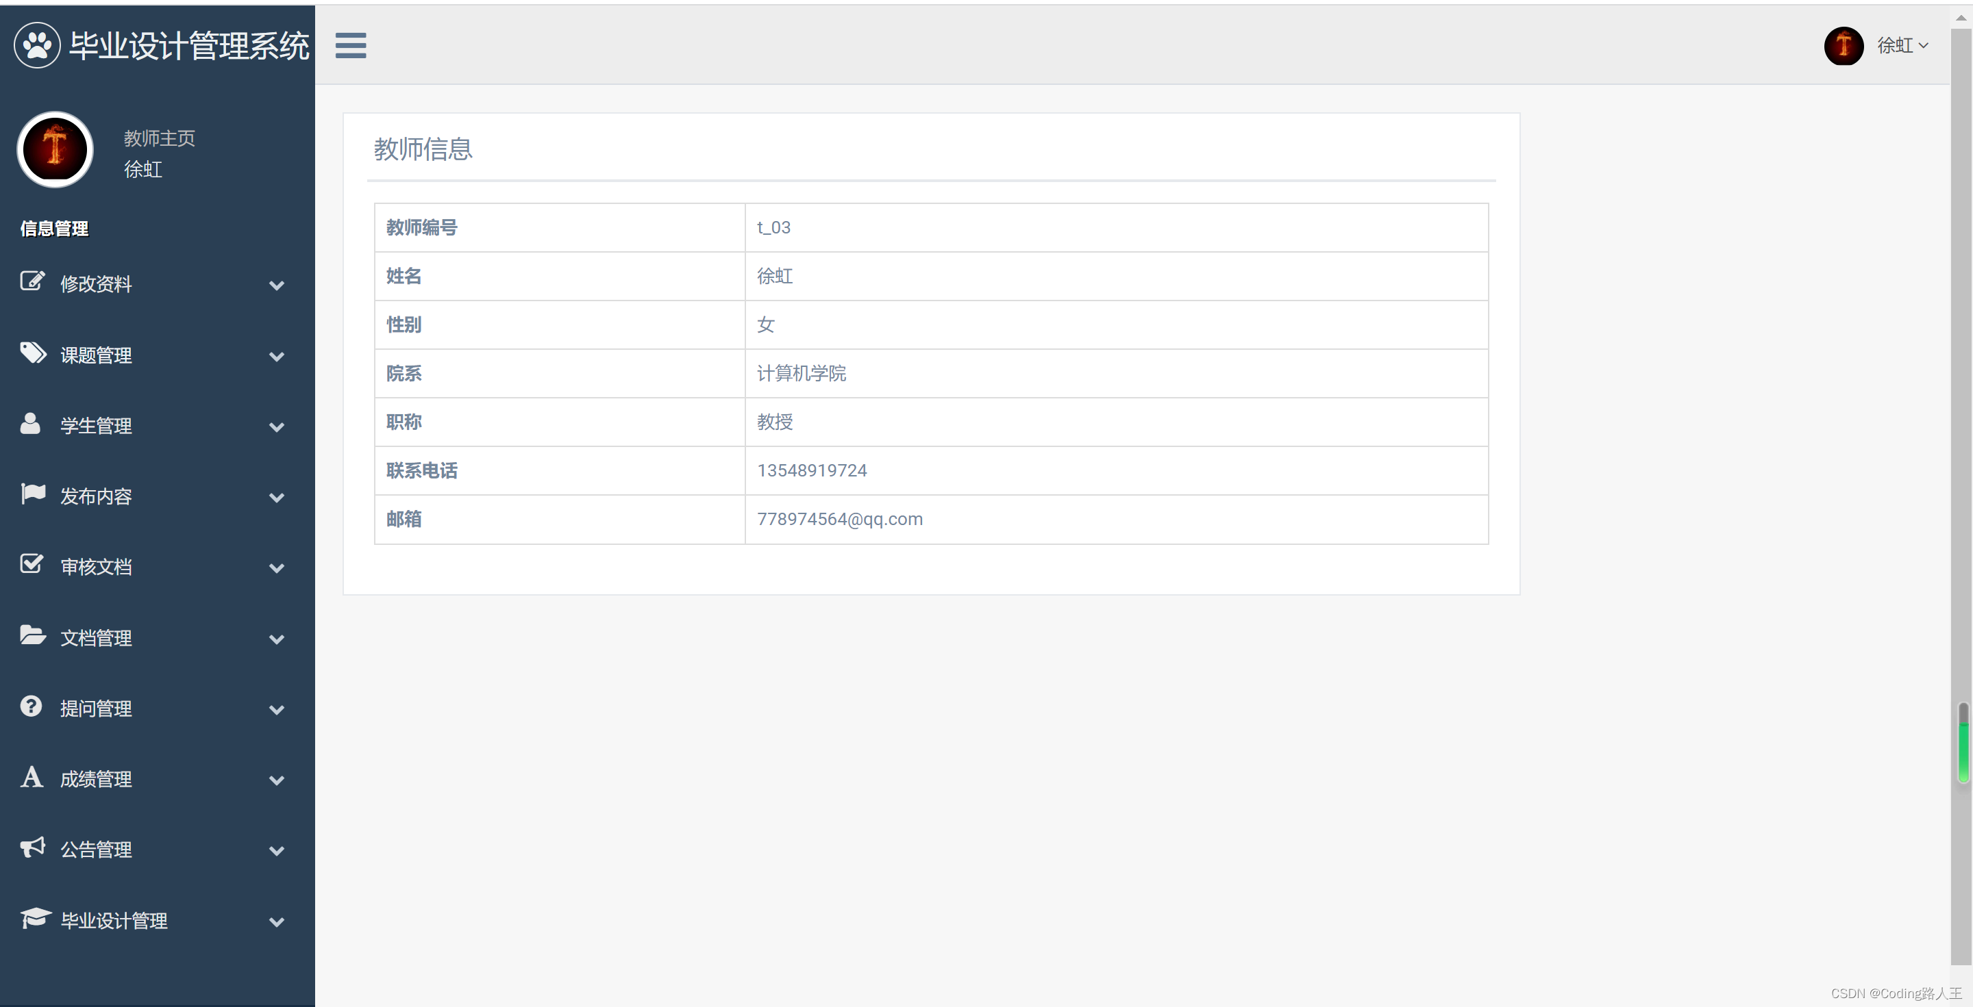Click the green scroll indicator thumb
This screenshot has height=1007, width=1973.
(1963, 742)
